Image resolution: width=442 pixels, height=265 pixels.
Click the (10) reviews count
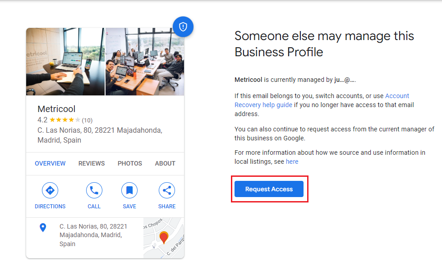point(87,120)
